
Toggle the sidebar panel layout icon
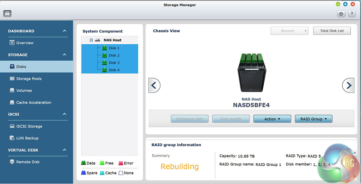[7, 14]
